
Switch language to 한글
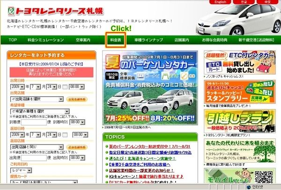click(244, 2)
